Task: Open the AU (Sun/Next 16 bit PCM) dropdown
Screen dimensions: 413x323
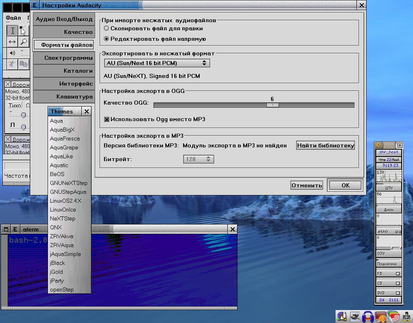Action: (156, 63)
